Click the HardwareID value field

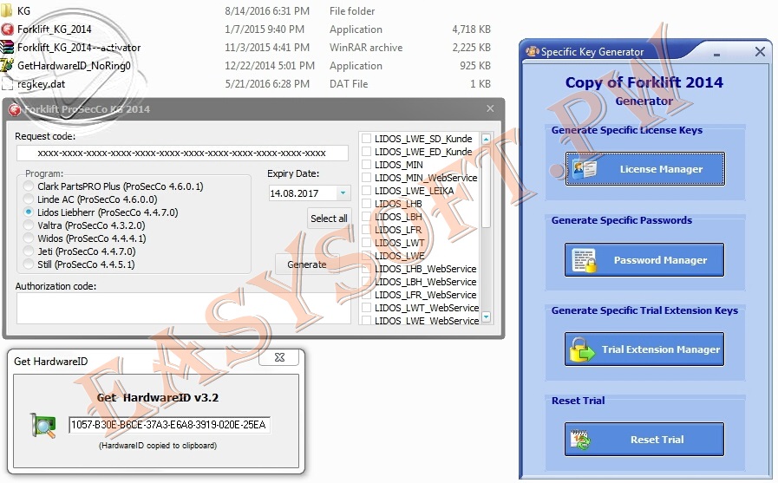tap(169, 425)
